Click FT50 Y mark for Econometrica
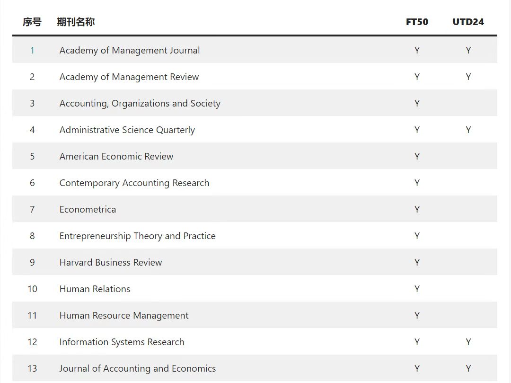 [417, 209]
